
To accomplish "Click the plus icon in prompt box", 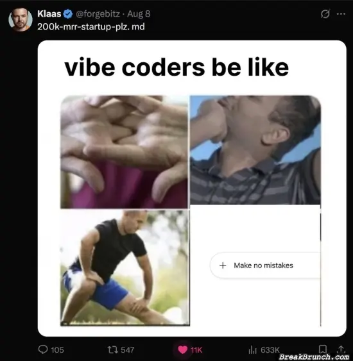I will (223, 265).
